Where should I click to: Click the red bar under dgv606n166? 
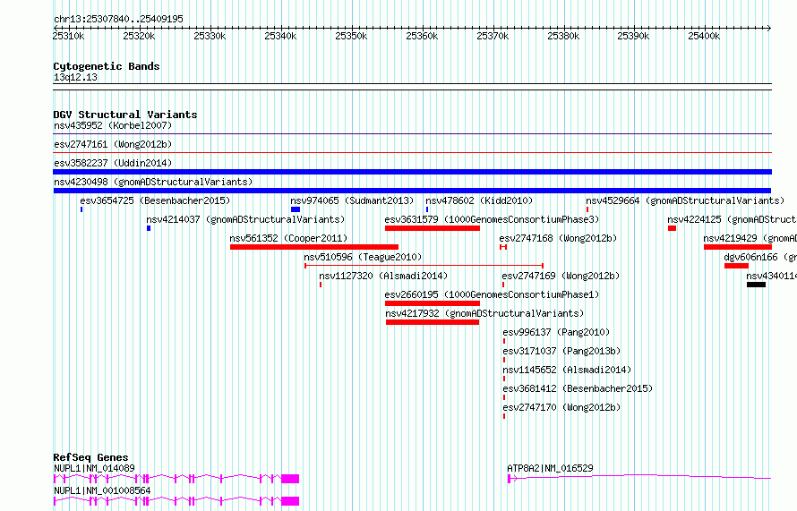[736, 266]
